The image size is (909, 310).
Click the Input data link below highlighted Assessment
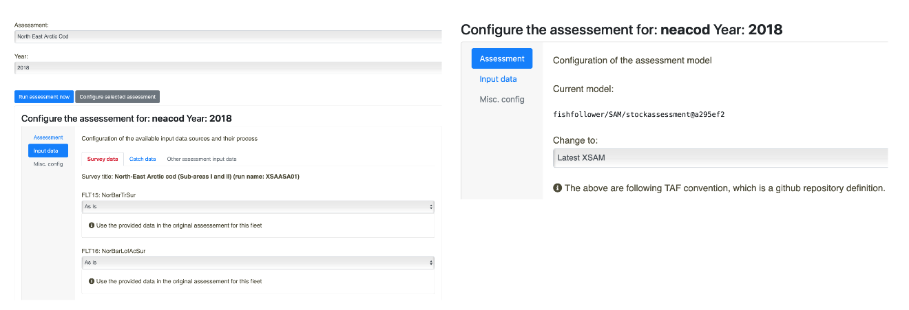pyautogui.click(x=498, y=79)
